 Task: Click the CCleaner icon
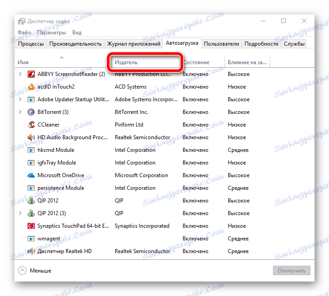(x=31, y=125)
